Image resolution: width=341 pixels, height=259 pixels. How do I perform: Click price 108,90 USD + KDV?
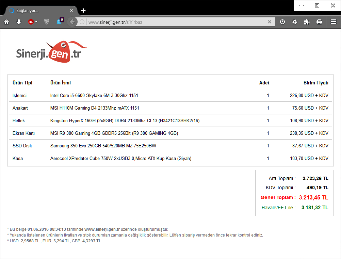click(309, 121)
